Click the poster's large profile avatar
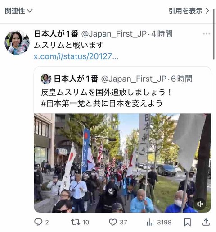 17,42
